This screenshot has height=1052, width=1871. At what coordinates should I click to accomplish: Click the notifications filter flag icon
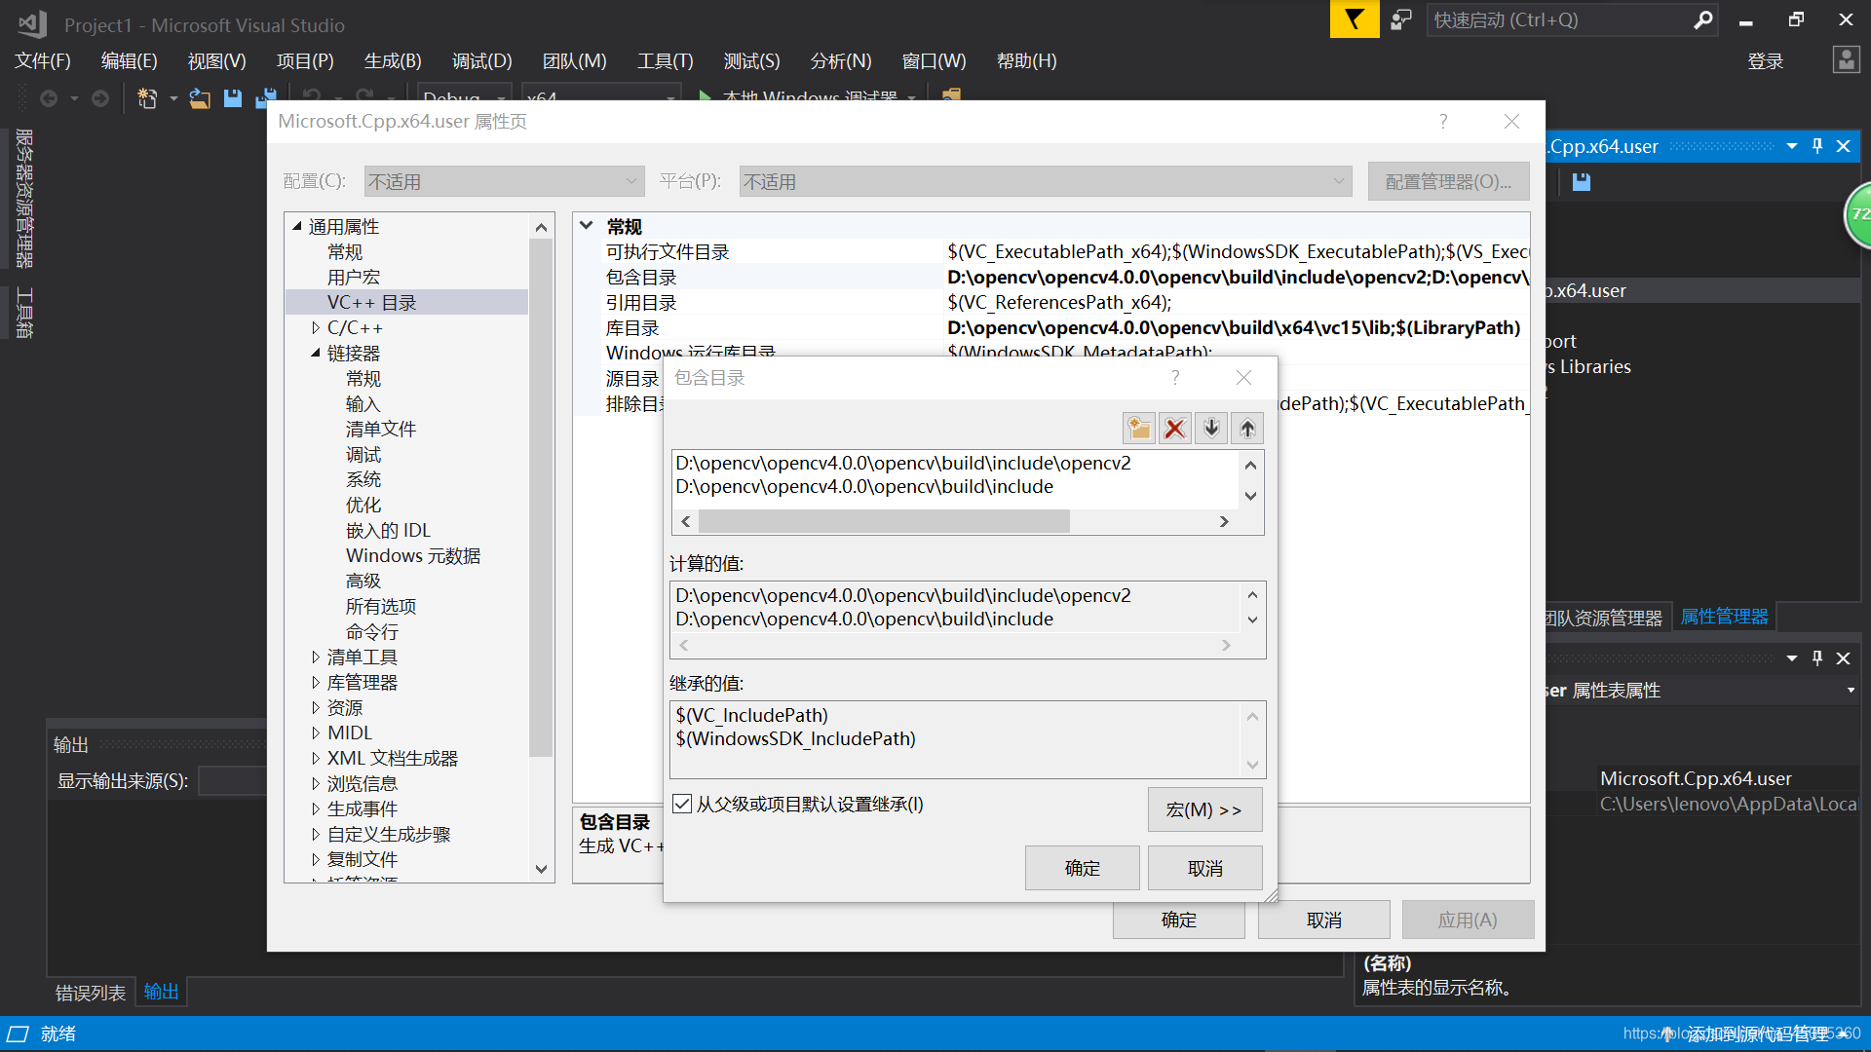(x=1355, y=19)
